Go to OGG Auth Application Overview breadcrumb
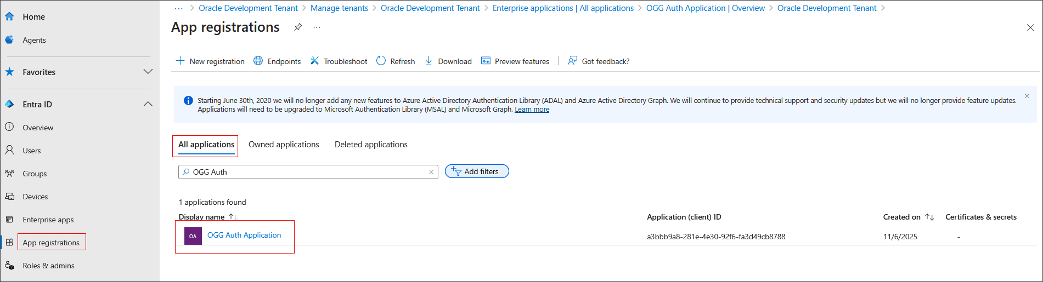This screenshot has width=1043, height=282. click(706, 8)
